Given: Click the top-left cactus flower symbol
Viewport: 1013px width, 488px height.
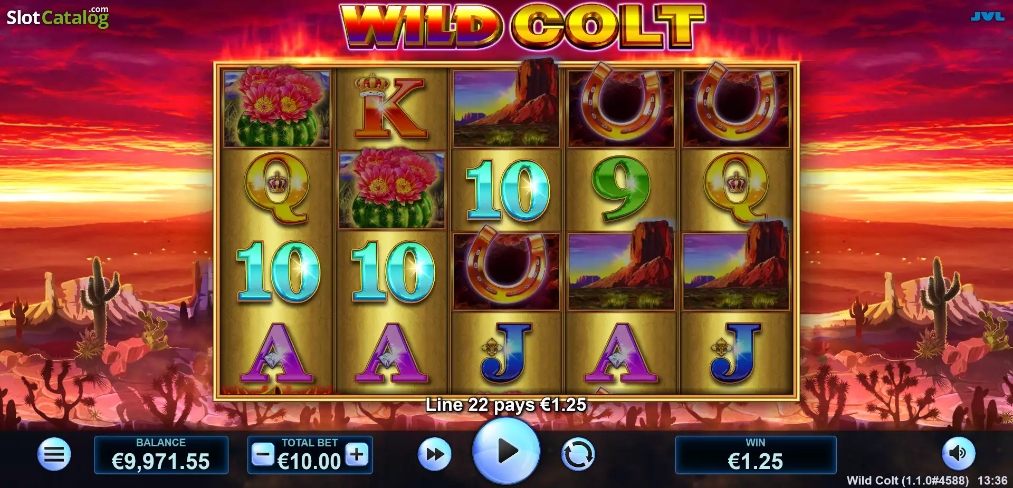Looking at the screenshot, I should point(277,107).
